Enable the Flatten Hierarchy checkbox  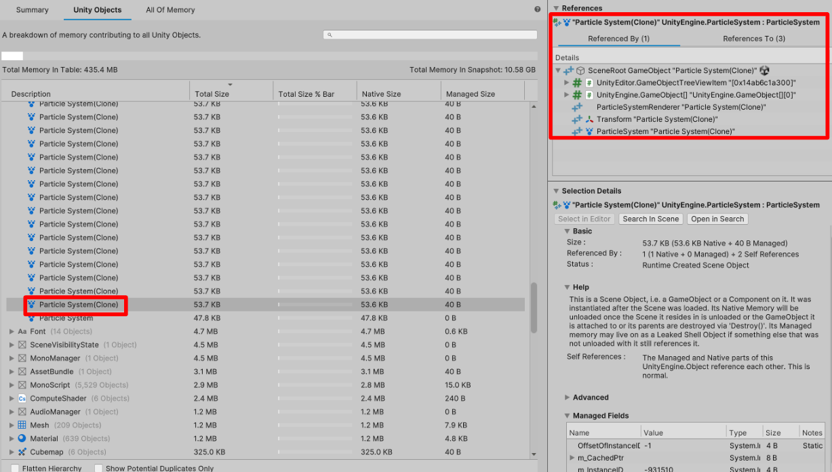[x=15, y=468]
